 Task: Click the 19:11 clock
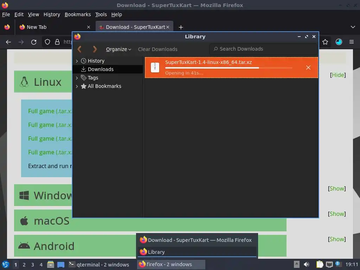352,264
